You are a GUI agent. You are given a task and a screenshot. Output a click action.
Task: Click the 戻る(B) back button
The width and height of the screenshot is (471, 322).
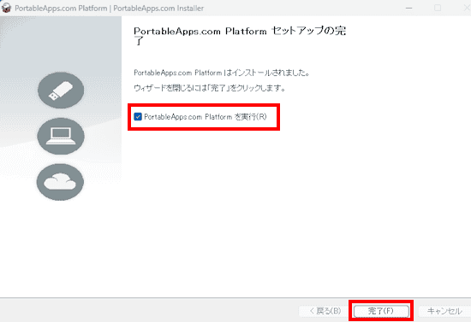click(x=325, y=311)
